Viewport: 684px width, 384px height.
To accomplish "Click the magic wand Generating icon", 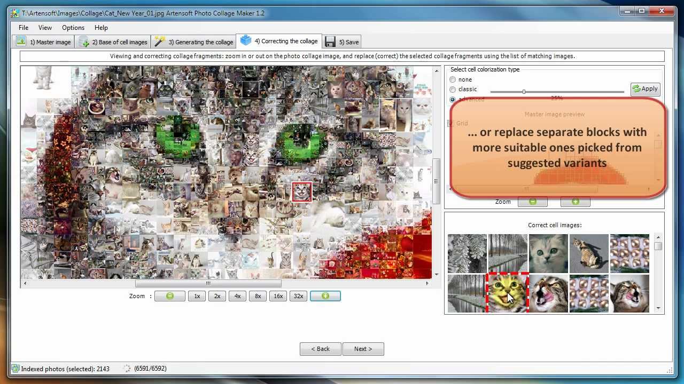I will point(159,41).
